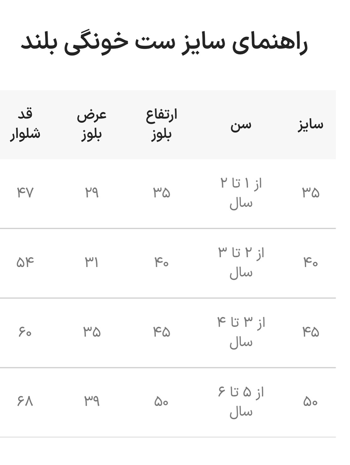Click pants length value ۶۸
The width and height of the screenshot is (350, 465).
tap(25, 401)
